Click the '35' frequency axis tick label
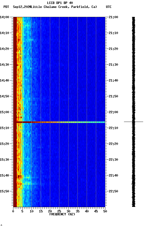The height and width of the screenshot is (228, 145). [77, 211]
